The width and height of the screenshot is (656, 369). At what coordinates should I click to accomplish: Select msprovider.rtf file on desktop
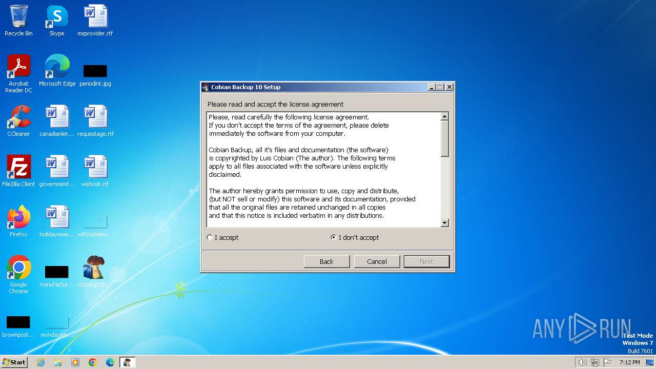point(95,20)
